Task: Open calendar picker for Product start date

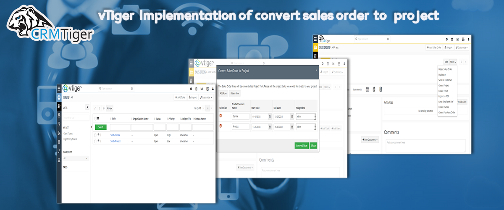Action: pos(270,127)
